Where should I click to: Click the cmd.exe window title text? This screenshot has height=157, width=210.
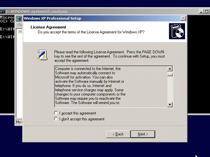[36, 11]
